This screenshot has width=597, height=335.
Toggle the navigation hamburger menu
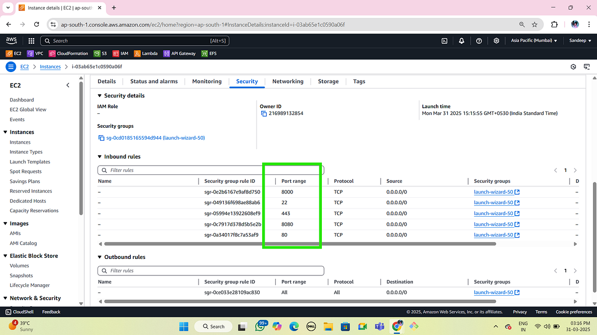coord(10,66)
